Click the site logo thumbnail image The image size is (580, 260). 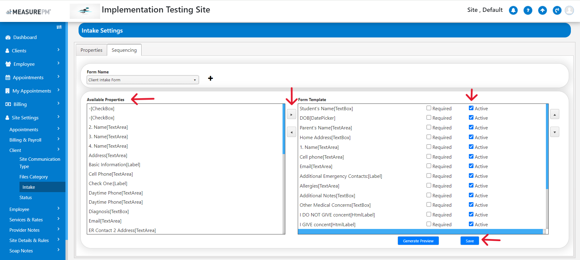pyautogui.click(x=85, y=11)
